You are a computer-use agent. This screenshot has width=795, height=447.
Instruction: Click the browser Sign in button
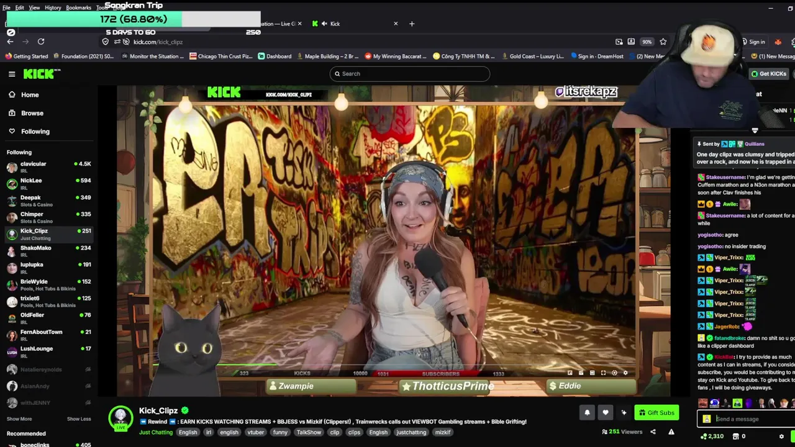click(753, 42)
